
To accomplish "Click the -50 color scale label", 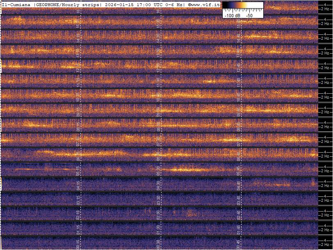I will pos(249,15).
